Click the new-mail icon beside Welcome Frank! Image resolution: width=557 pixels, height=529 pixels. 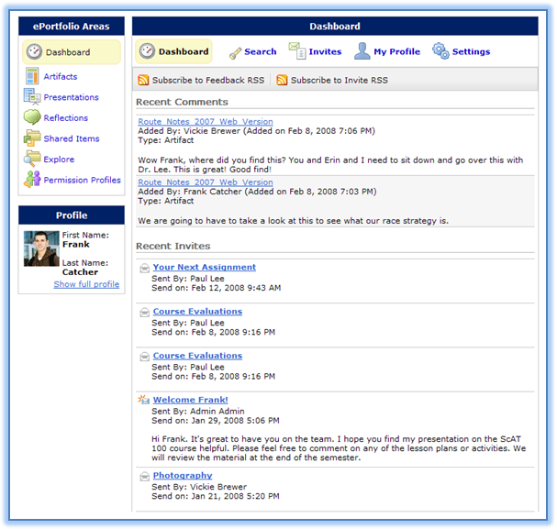click(x=143, y=400)
